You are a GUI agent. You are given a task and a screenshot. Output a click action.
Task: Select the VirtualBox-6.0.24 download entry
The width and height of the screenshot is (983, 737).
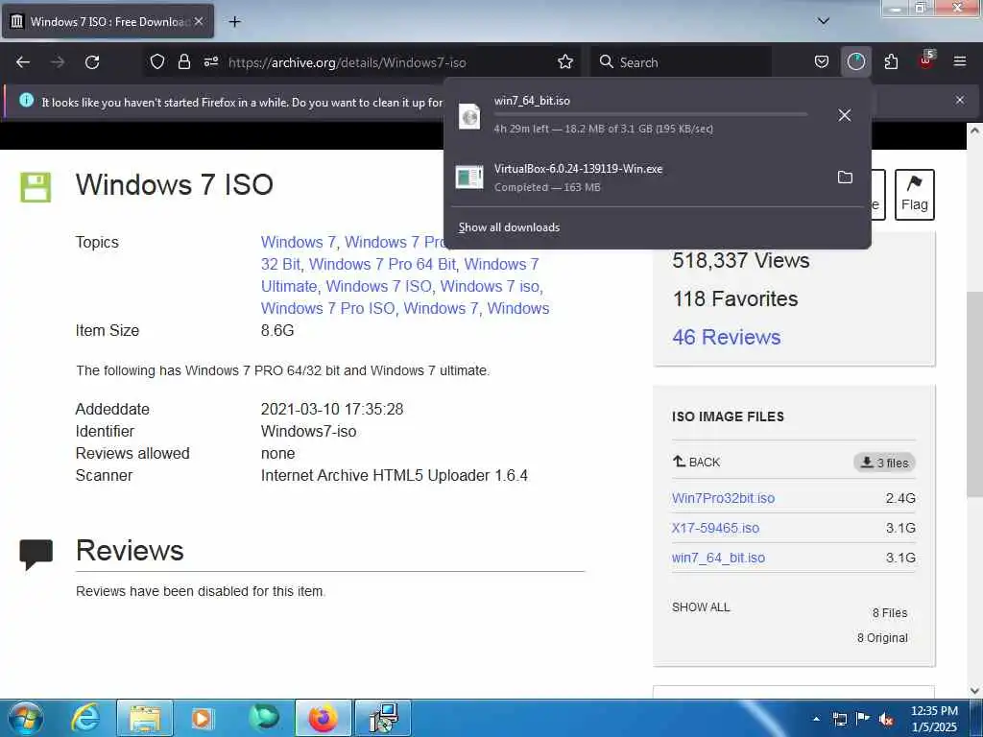[x=657, y=178]
